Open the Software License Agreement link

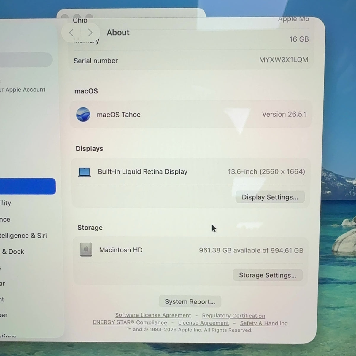[x=153, y=315]
